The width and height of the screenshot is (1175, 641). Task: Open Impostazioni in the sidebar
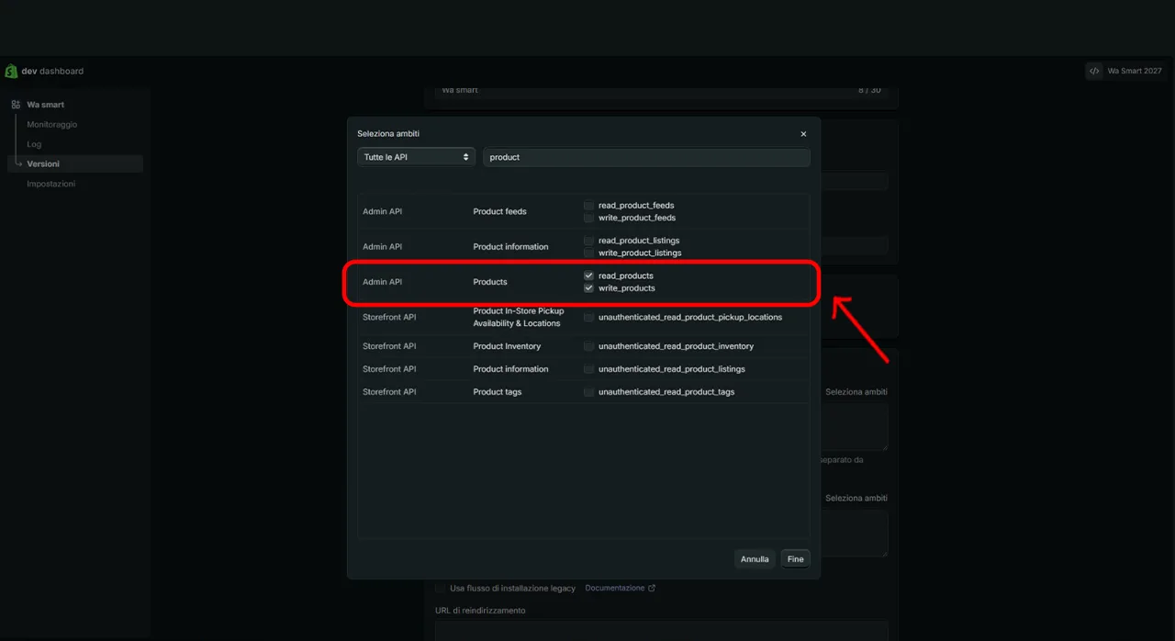click(50, 184)
